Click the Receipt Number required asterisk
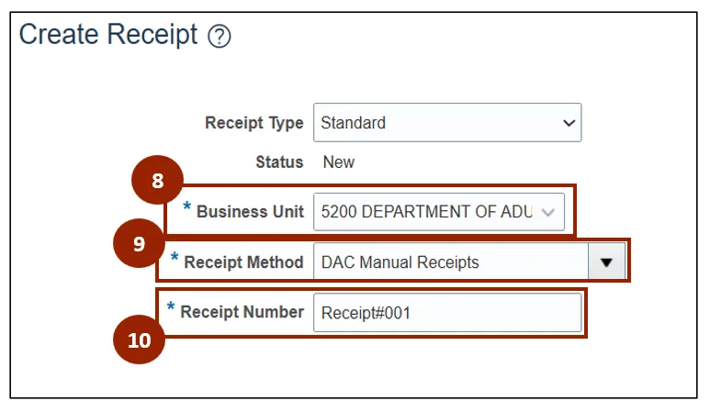Image resolution: width=710 pixels, height=412 pixels. [x=171, y=308]
